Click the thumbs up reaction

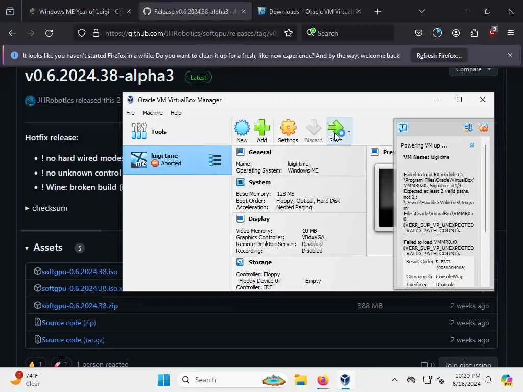[x=35, y=364]
